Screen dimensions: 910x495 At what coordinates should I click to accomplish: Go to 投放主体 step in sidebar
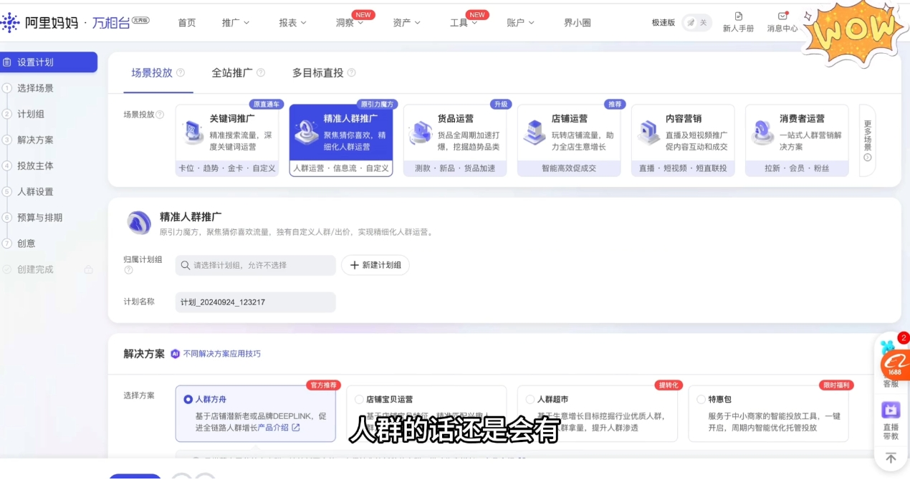point(35,165)
